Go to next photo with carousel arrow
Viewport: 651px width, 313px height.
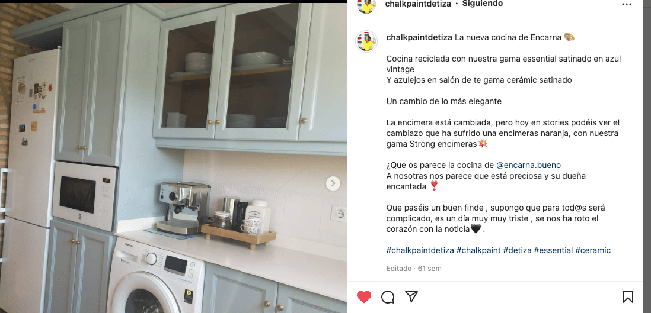(333, 183)
